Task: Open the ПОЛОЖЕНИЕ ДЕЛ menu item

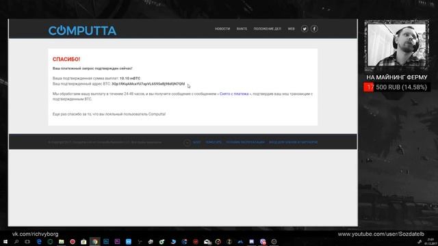Action: click(x=268, y=29)
